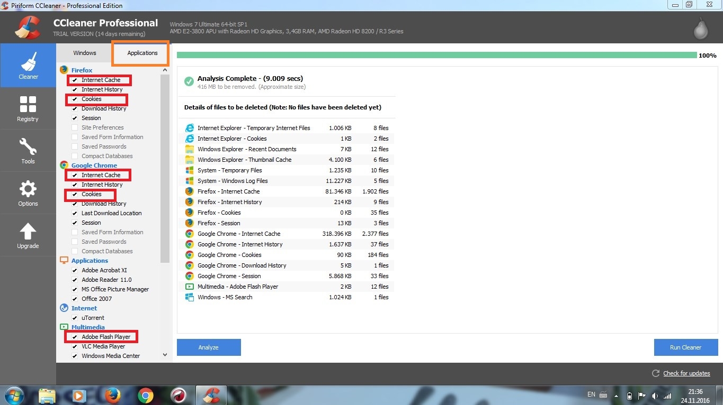Click the EN language indicator in tray
The image size is (723, 405).
pos(591,394)
